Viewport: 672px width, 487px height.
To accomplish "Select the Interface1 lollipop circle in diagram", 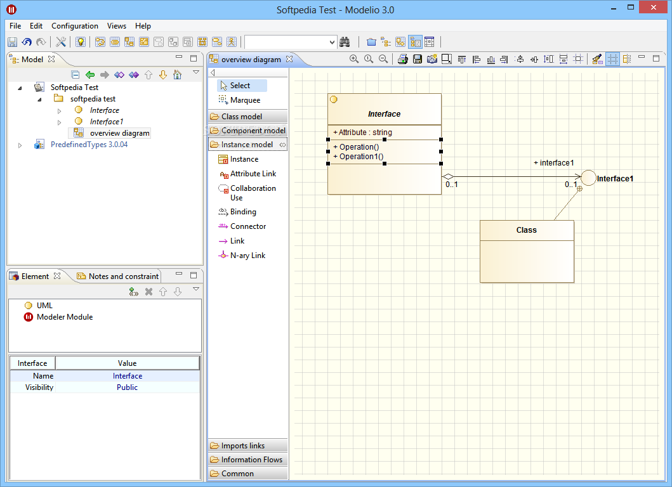I will point(588,178).
